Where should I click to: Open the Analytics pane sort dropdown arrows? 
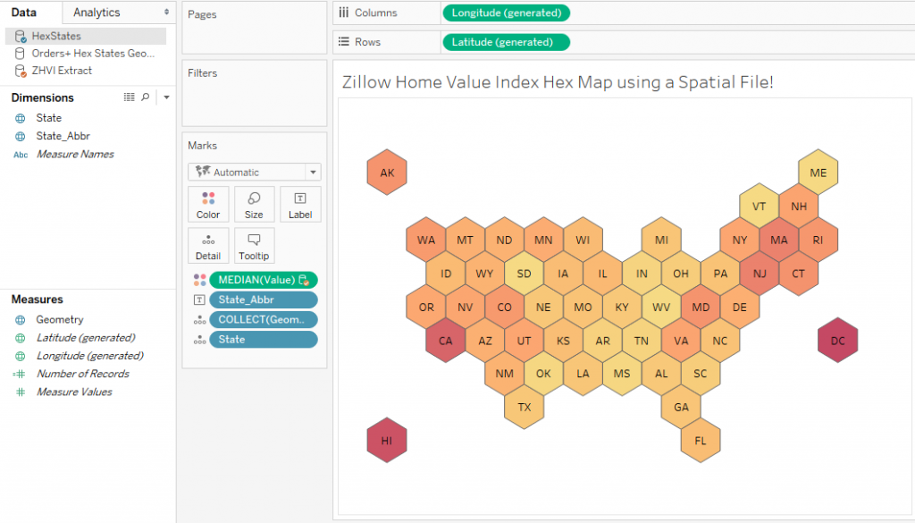pyautogui.click(x=166, y=12)
